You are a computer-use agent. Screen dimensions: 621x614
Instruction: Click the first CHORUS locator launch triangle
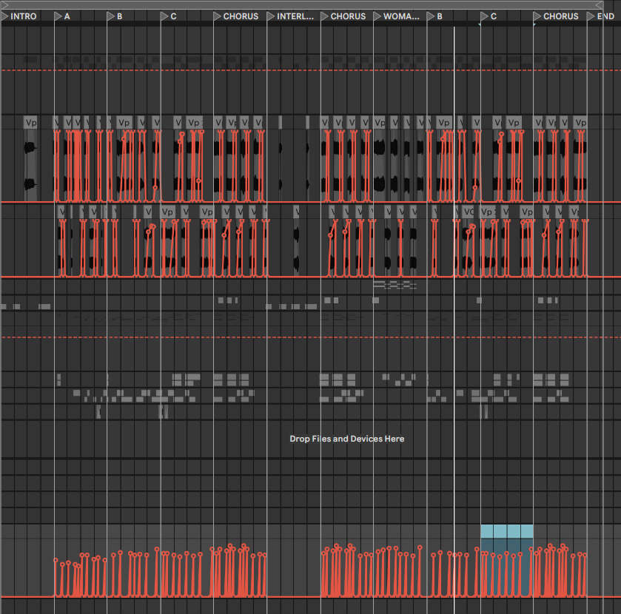coord(216,16)
